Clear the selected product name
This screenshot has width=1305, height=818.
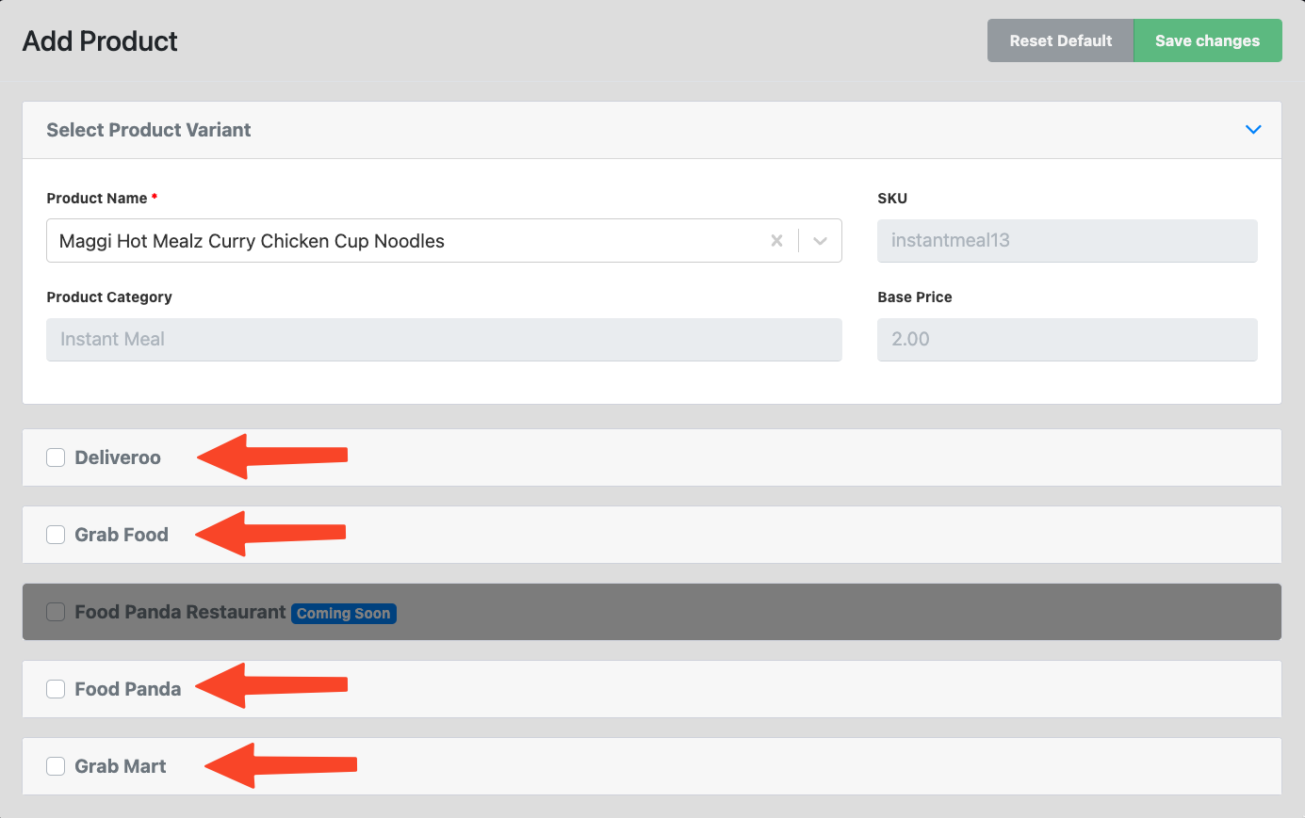[x=776, y=241]
